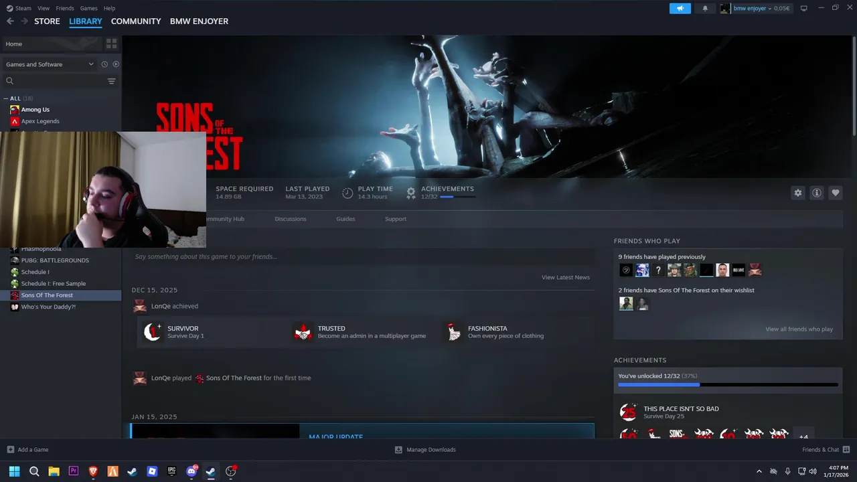The height and width of the screenshot is (482, 857).
Task: Open the Friends menu
Action: pos(65,8)
